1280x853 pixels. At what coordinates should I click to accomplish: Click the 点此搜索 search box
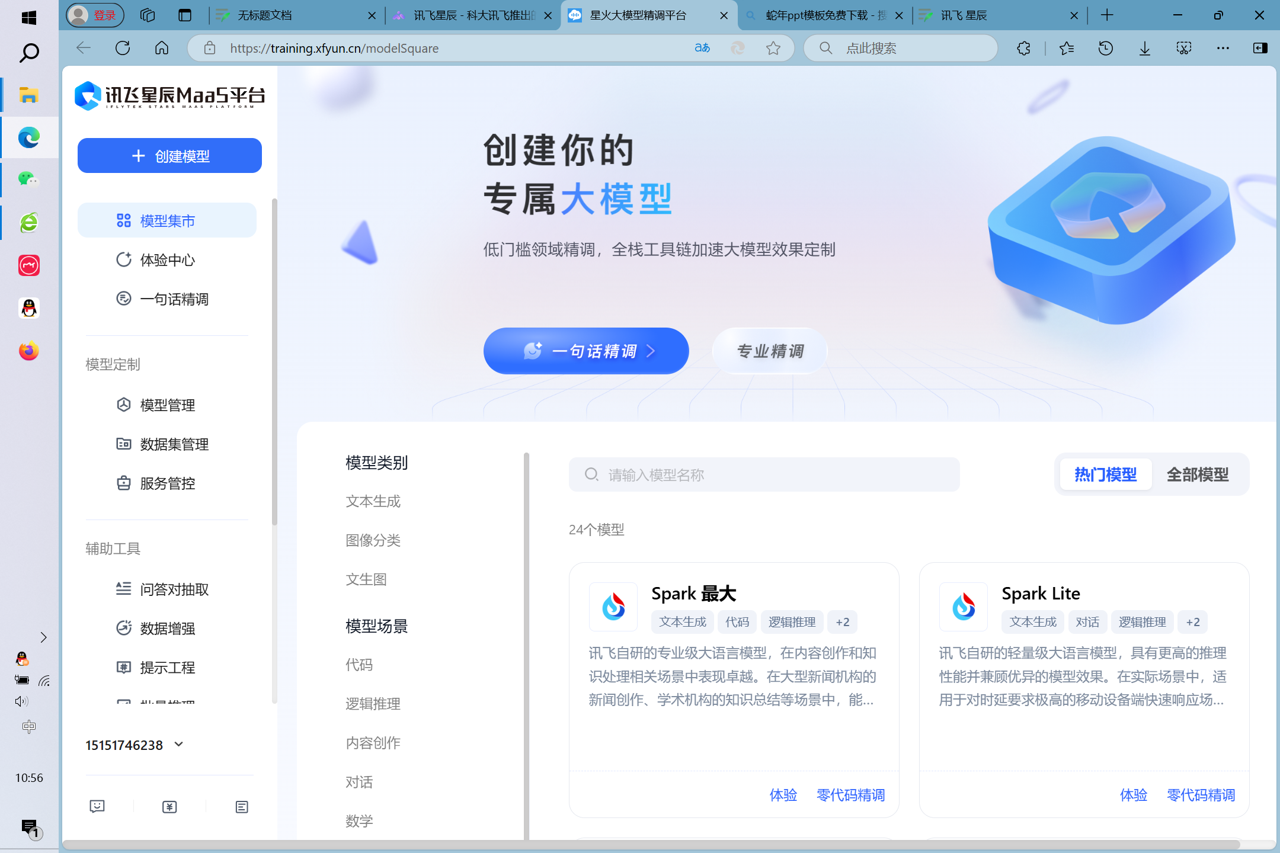pyautogui.click(x=901, y=48)
